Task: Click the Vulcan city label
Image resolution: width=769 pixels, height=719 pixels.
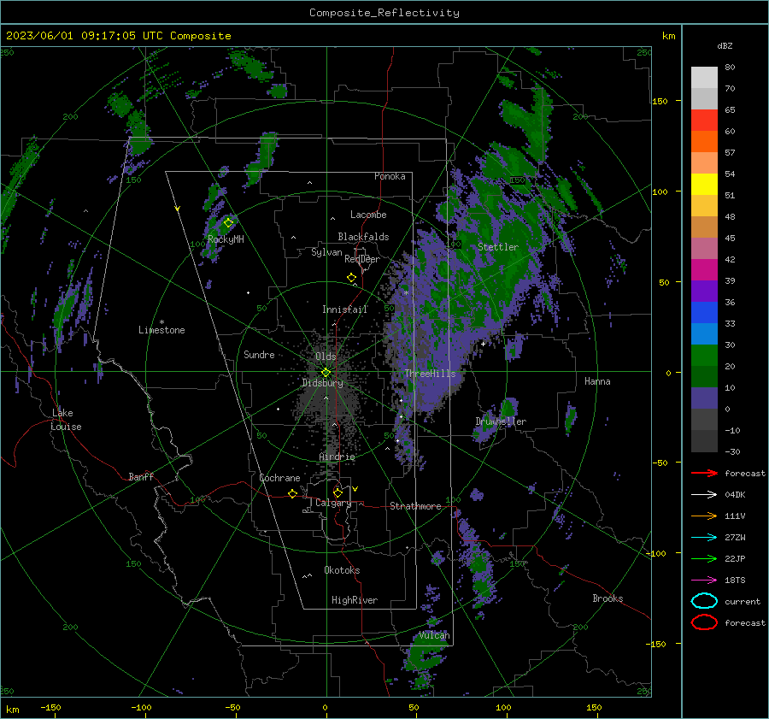Action: [434, 635]
